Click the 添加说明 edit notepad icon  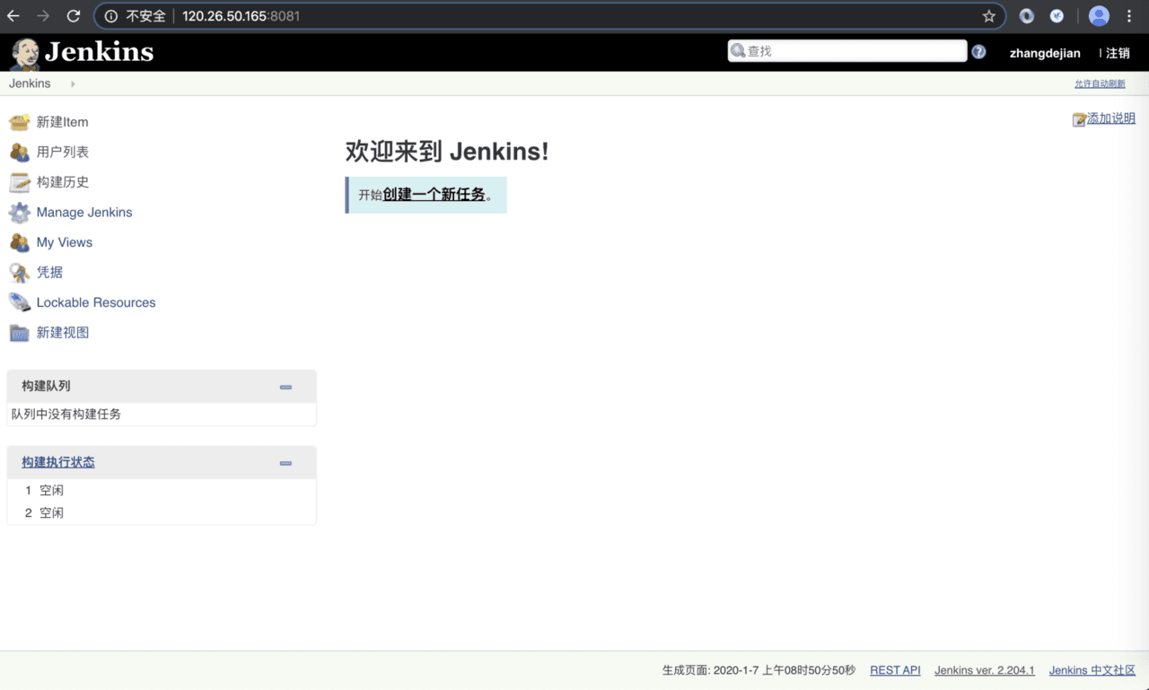1080,119
